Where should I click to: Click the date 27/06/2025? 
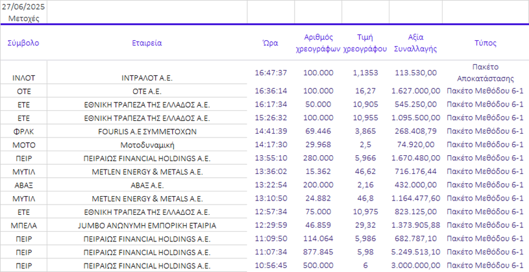pos(23,6)
